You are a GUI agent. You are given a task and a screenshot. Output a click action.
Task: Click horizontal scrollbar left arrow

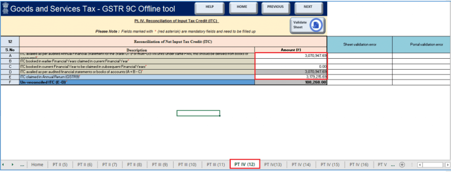click(420, 165)
